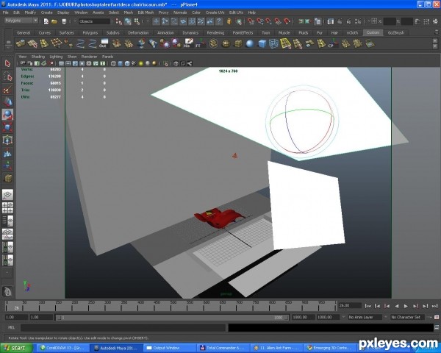
Task: Open the No Character Set dropdown
Action: 407,317
